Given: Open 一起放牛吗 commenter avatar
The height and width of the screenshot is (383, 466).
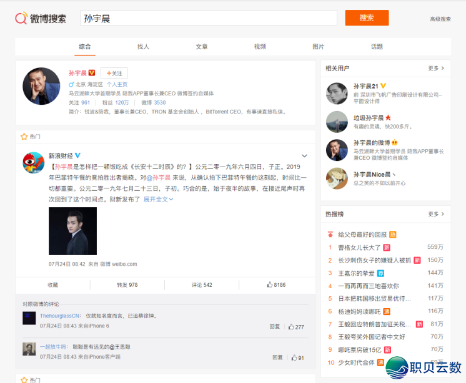Looking at the screenshot, I should pos(29,349).
